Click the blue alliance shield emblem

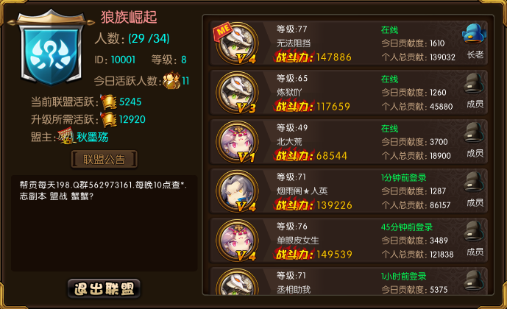tap(51, 53)
